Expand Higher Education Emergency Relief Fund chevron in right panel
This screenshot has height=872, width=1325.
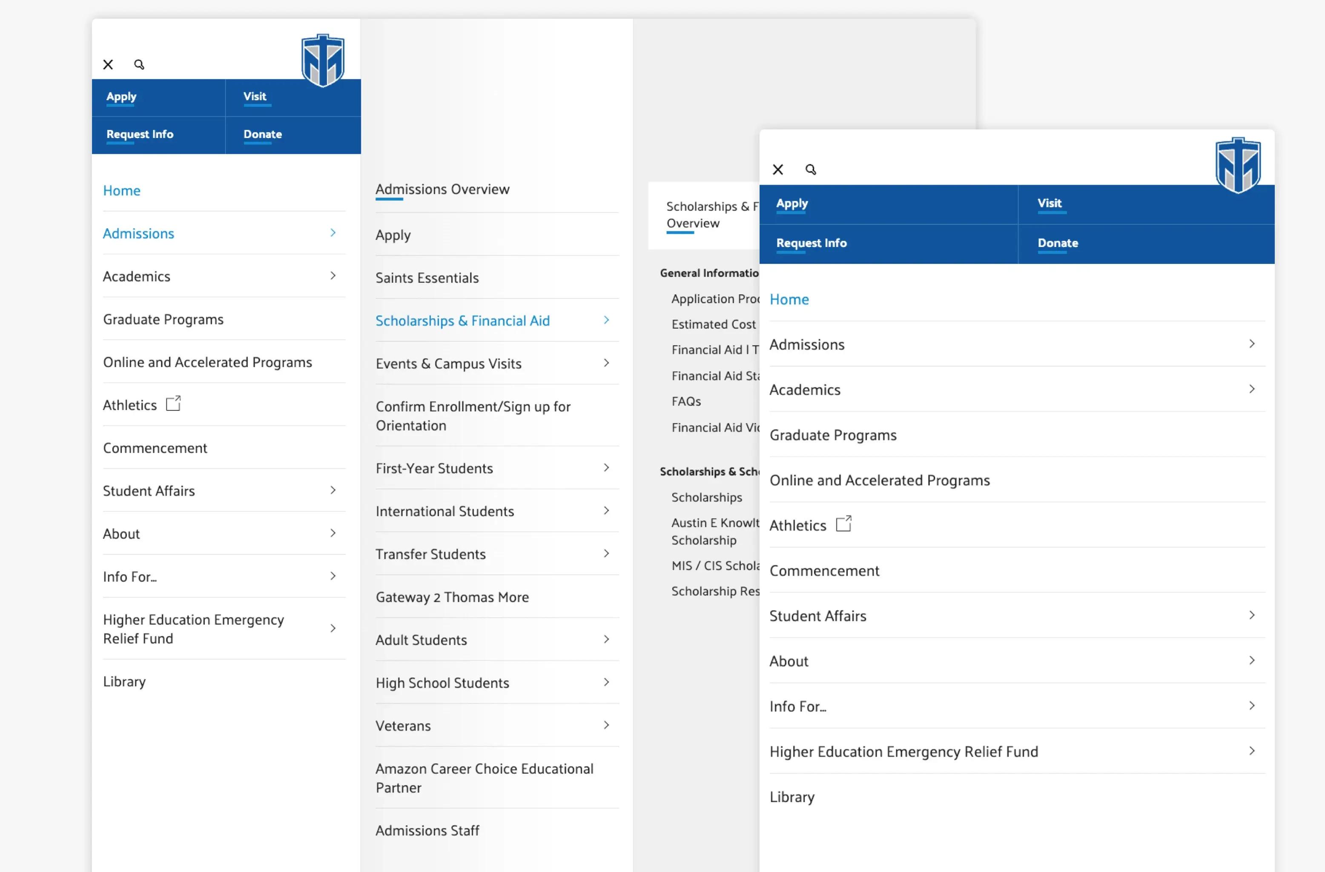click(1252, 751)
